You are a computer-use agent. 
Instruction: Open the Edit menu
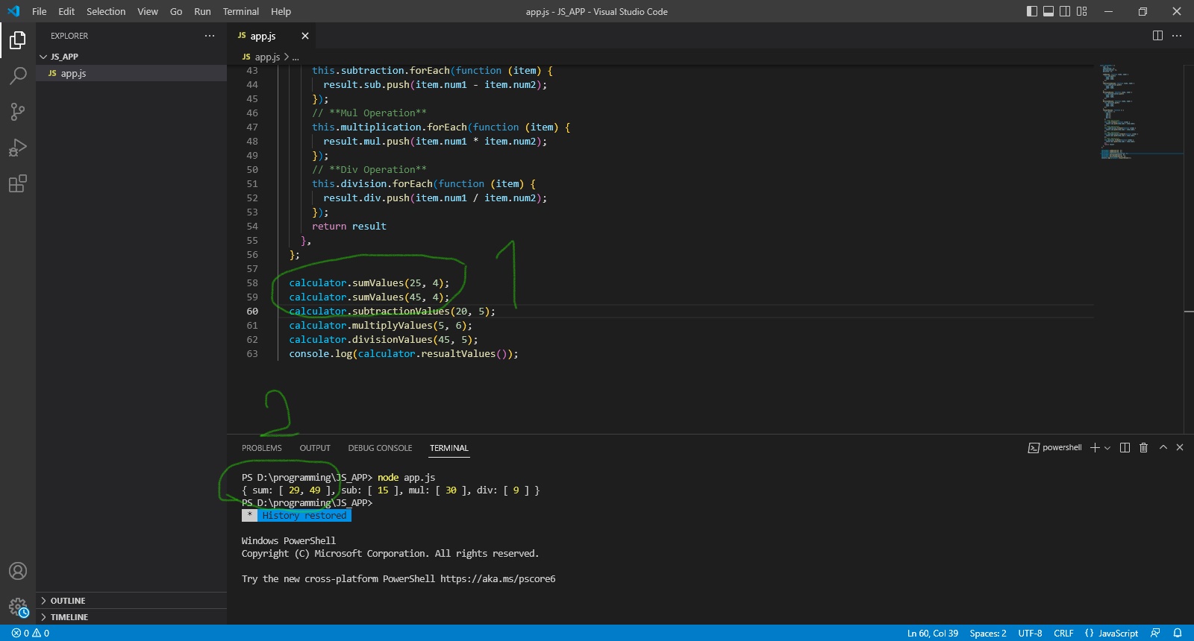pos(66,11)
